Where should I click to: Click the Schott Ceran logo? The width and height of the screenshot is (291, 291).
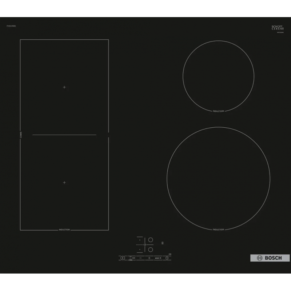pyautogui.click(x=278, y=28)
